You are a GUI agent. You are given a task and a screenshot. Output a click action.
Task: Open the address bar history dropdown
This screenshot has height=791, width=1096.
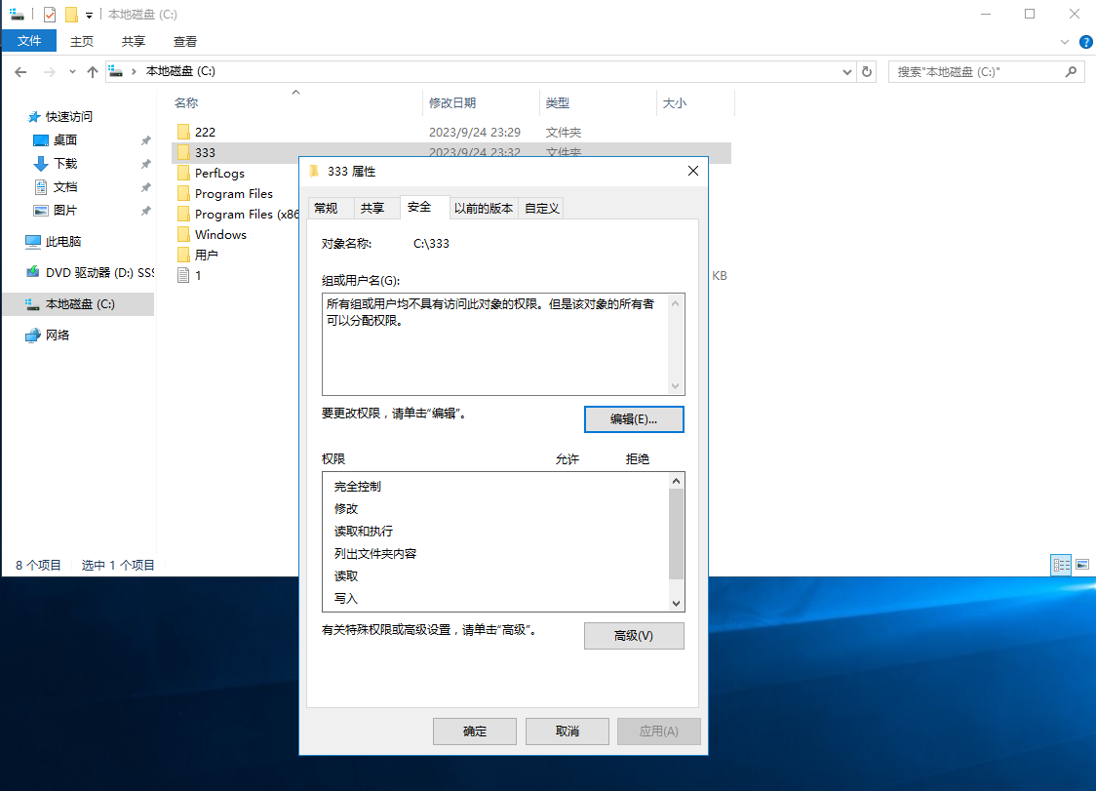[x=846, y=72]
